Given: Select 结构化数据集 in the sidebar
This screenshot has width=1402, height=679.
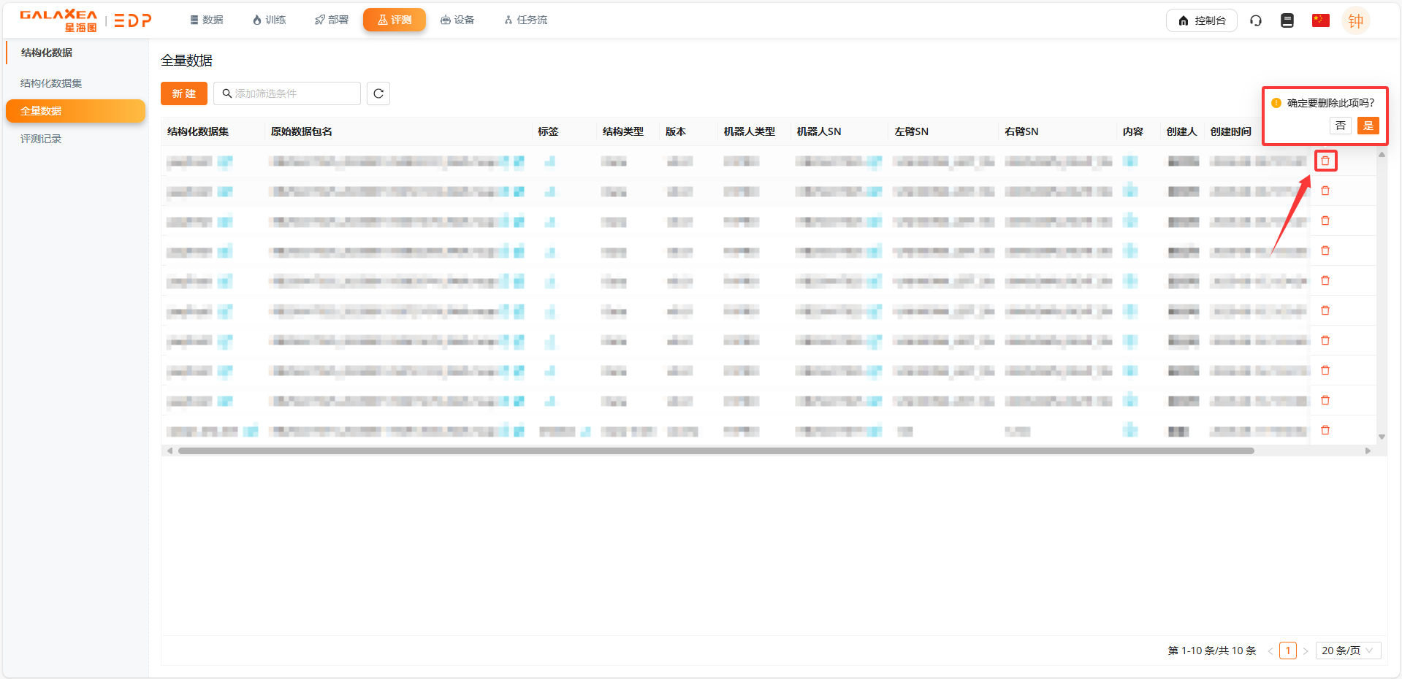Looking at the screenshot, I should tap(51, 83).
